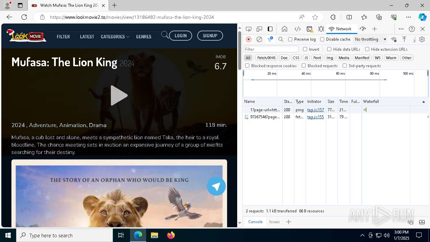Filter requests by Fetch/XHR

tap(266, 58)
